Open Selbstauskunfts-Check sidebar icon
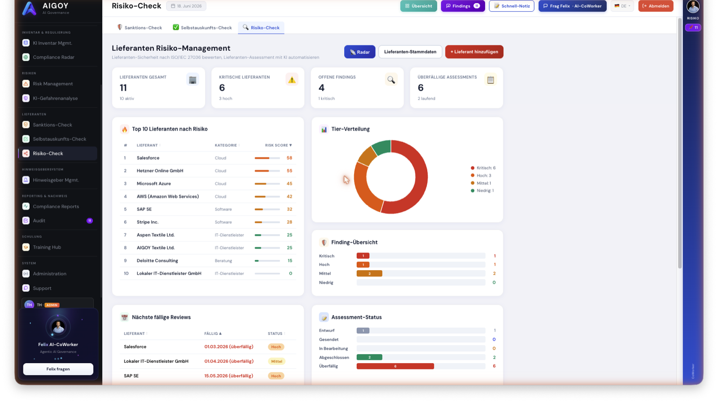This screenshot has height=403, width=718. 26,139
